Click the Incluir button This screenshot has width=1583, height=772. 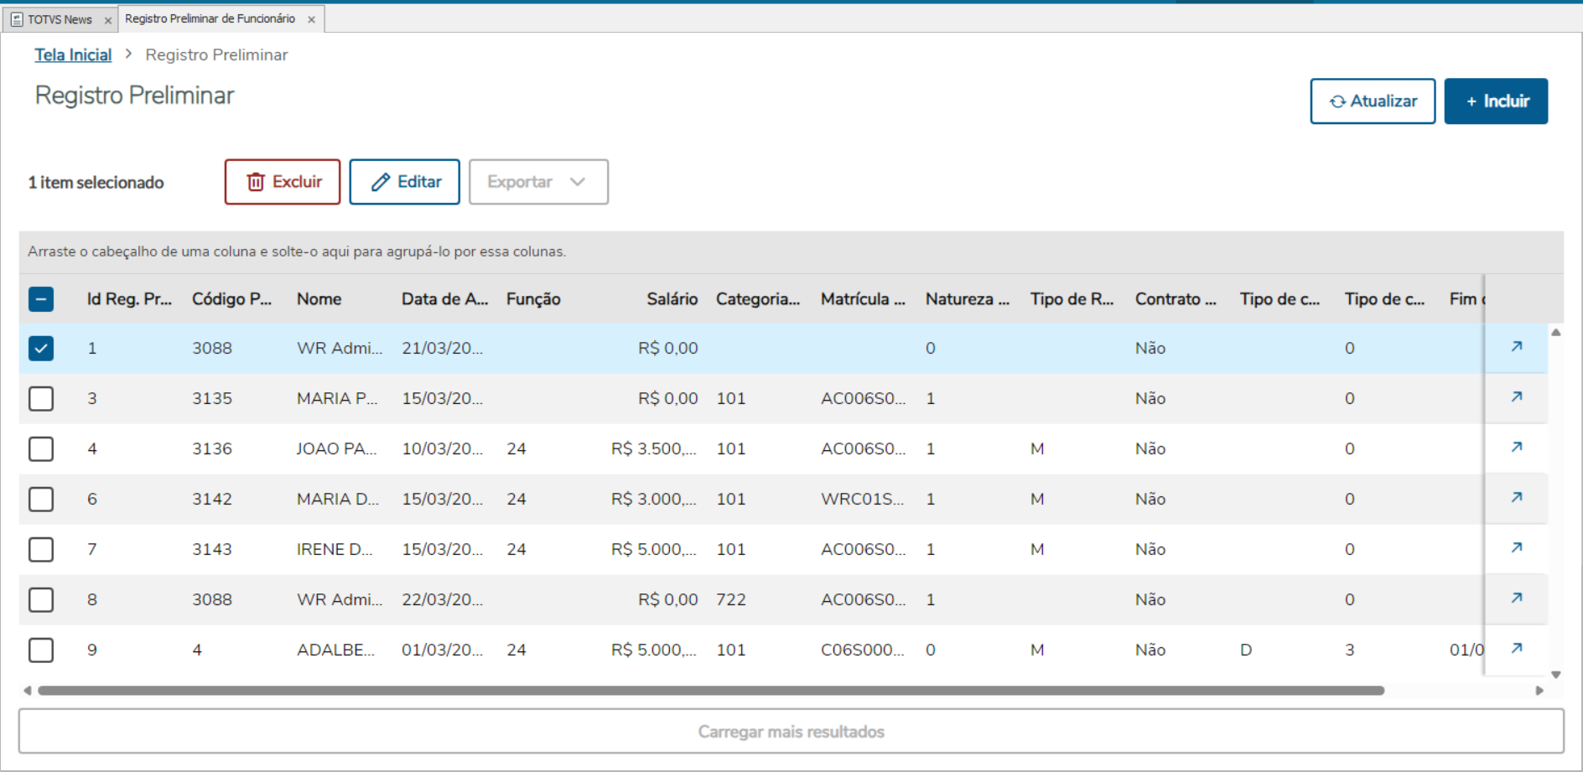(1496, 101)
